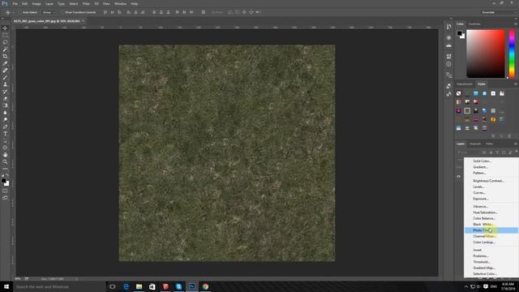Viewport: 519px width, 292px height.
Task: Choose Color Balance adjustment option
Action: 491,218
